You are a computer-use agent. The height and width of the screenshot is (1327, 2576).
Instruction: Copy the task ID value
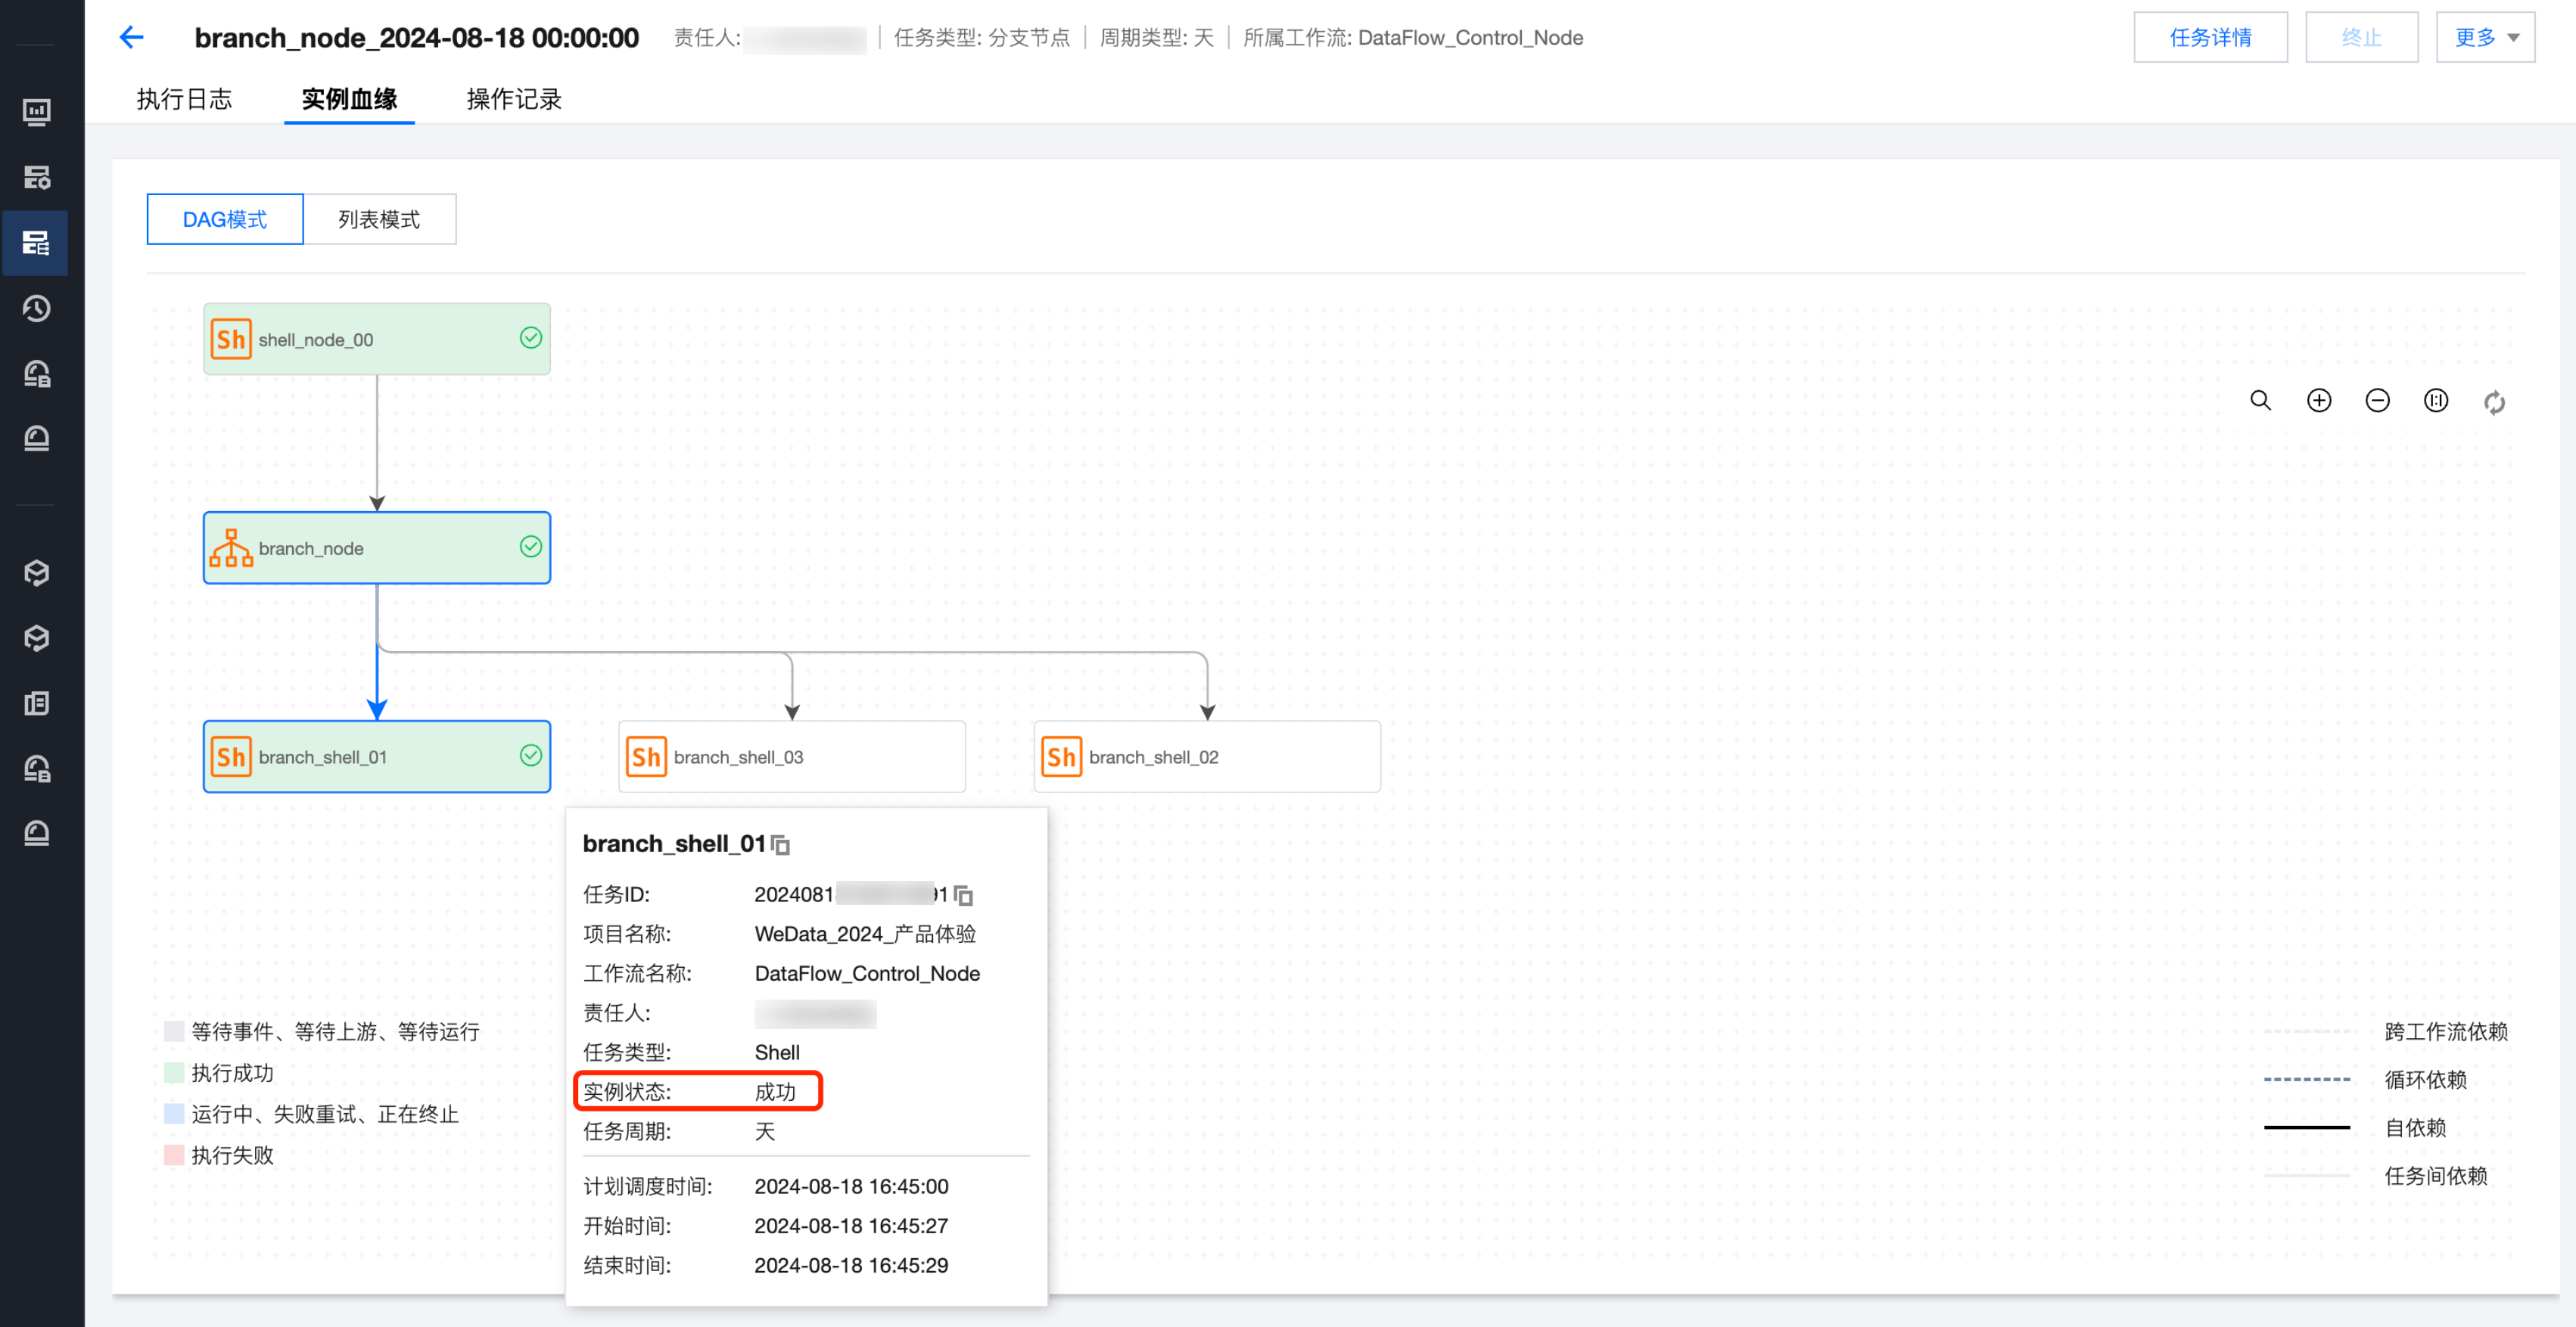(x=963, y=895)
